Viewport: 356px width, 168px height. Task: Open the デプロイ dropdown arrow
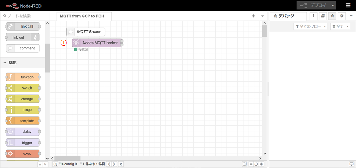coord(333,5)
